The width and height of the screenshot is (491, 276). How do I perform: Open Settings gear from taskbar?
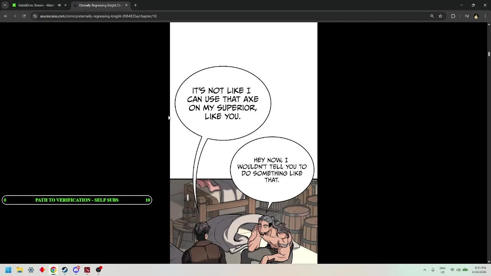(x=31, y=270)
